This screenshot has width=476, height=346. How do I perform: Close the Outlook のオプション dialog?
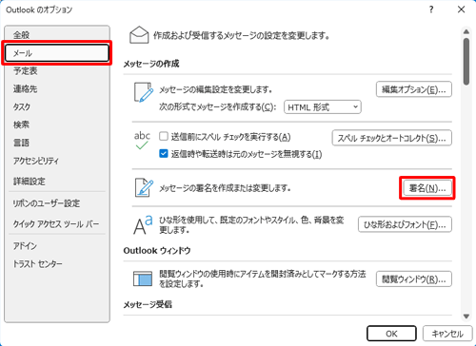[x=461, y=10]
